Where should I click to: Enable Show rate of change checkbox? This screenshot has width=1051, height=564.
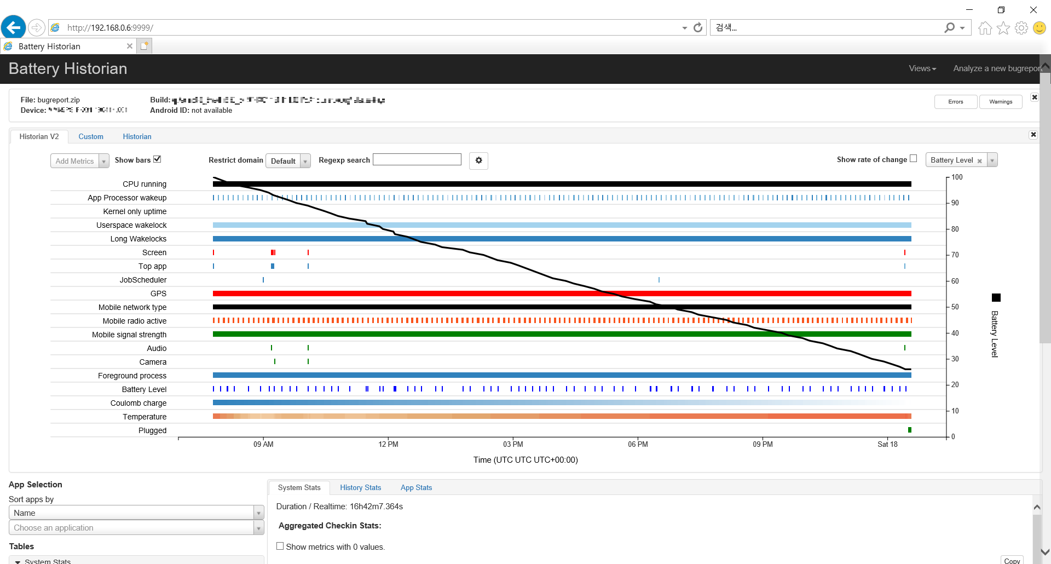(x=913, y=159)
